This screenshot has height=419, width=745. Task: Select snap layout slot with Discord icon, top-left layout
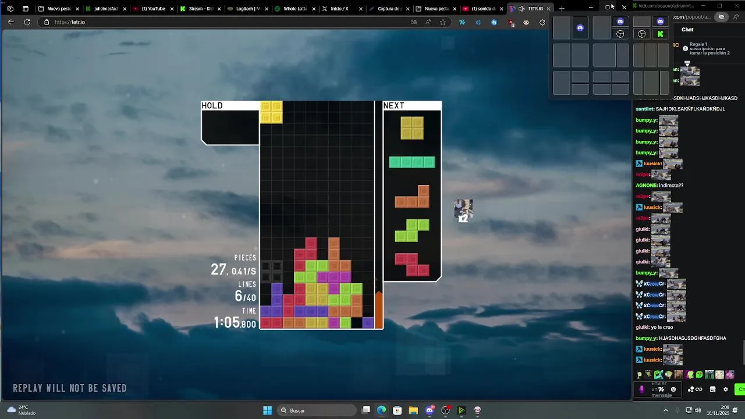pos(580,28)
